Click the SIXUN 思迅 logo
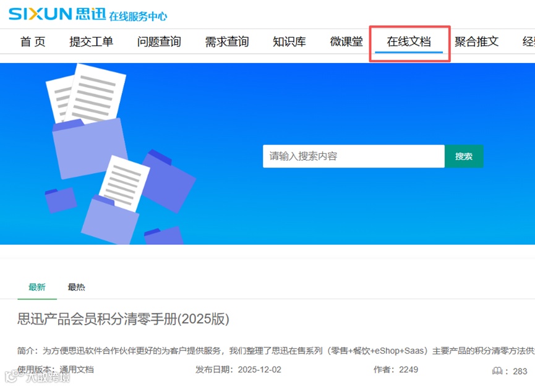The height and width of the screenshot is (387, 535). click(57, 14)
